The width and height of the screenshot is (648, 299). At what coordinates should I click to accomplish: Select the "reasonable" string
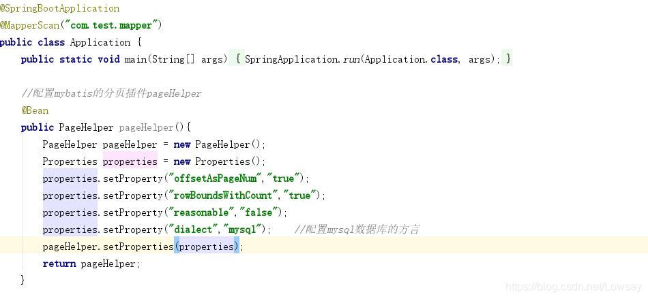point(202,213)
